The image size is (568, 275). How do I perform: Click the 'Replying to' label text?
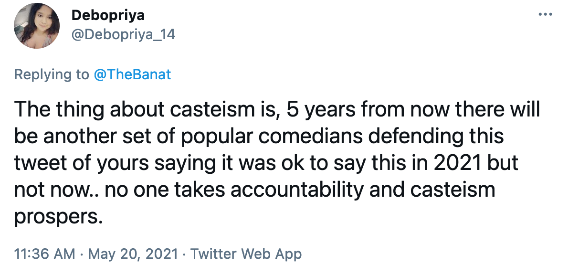point(52,74)
